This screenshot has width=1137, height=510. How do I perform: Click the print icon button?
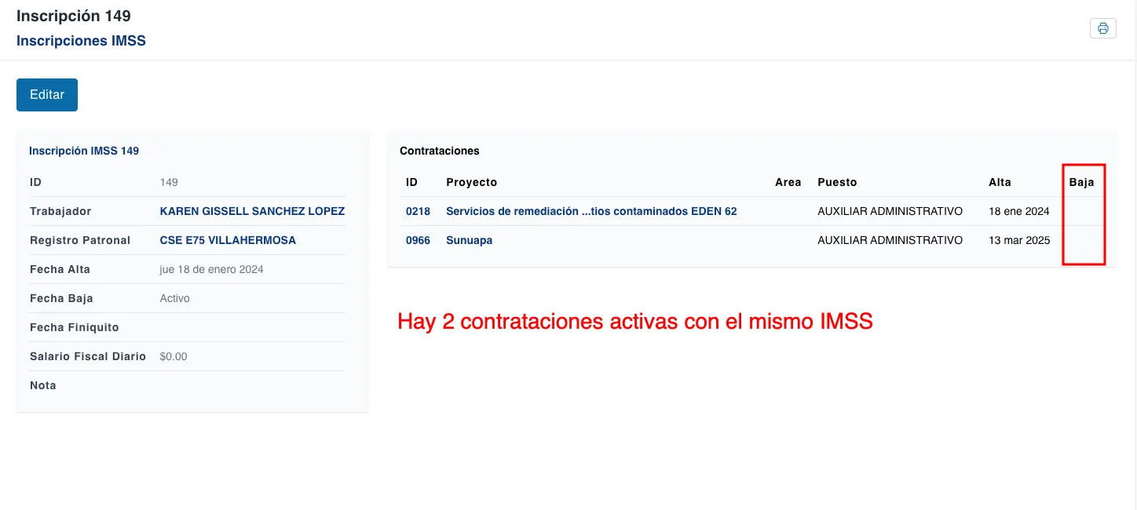1102,28
